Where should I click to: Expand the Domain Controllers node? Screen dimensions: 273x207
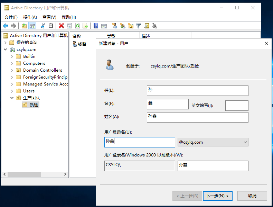[12, 70]
